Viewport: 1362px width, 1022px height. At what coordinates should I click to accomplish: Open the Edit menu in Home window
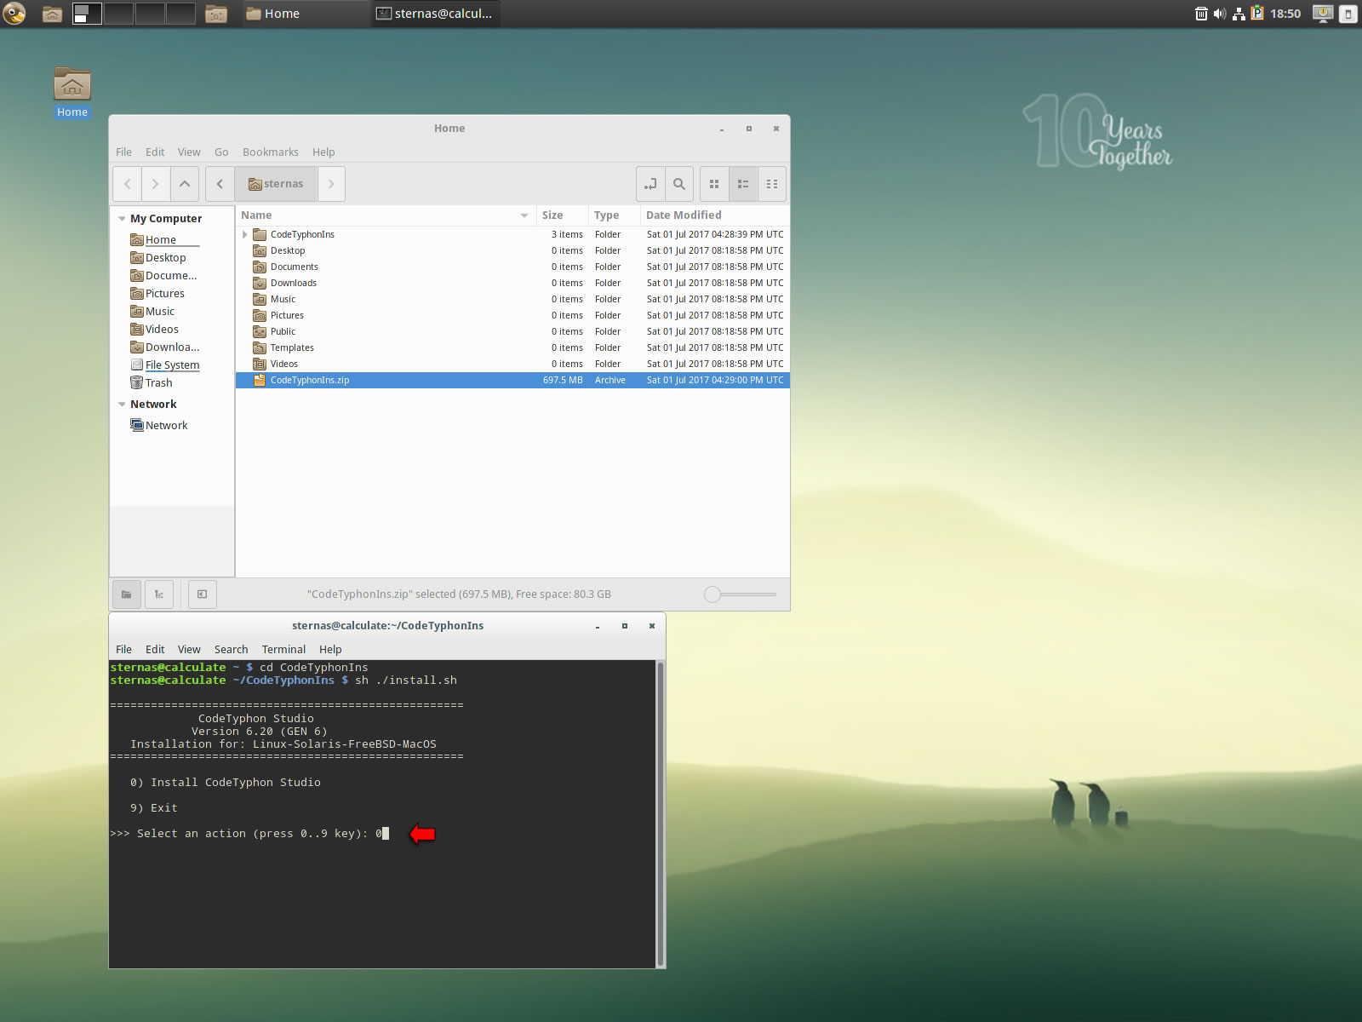(155, 152)
